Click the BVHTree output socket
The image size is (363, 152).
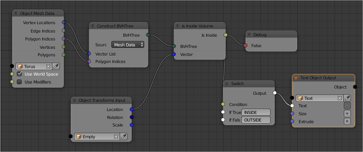148,35
